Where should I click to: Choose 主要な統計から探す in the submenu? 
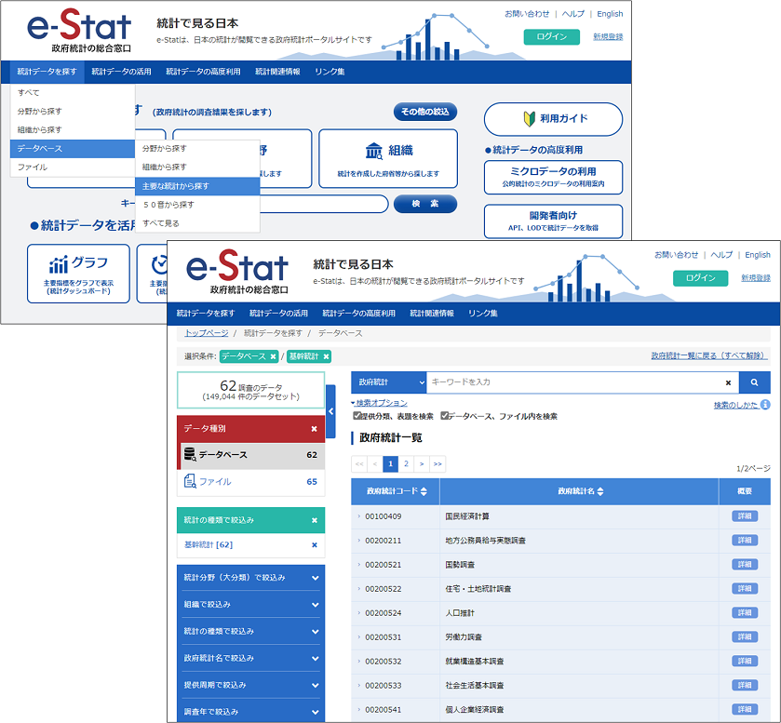[x=197, y=186]
